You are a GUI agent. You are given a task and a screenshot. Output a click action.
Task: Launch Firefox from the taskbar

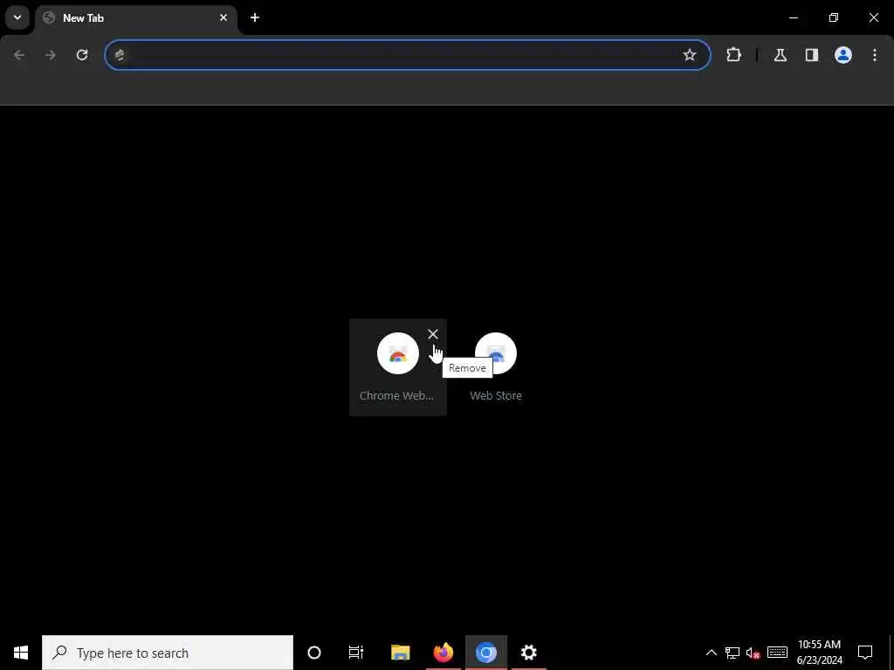click(443, 653)
